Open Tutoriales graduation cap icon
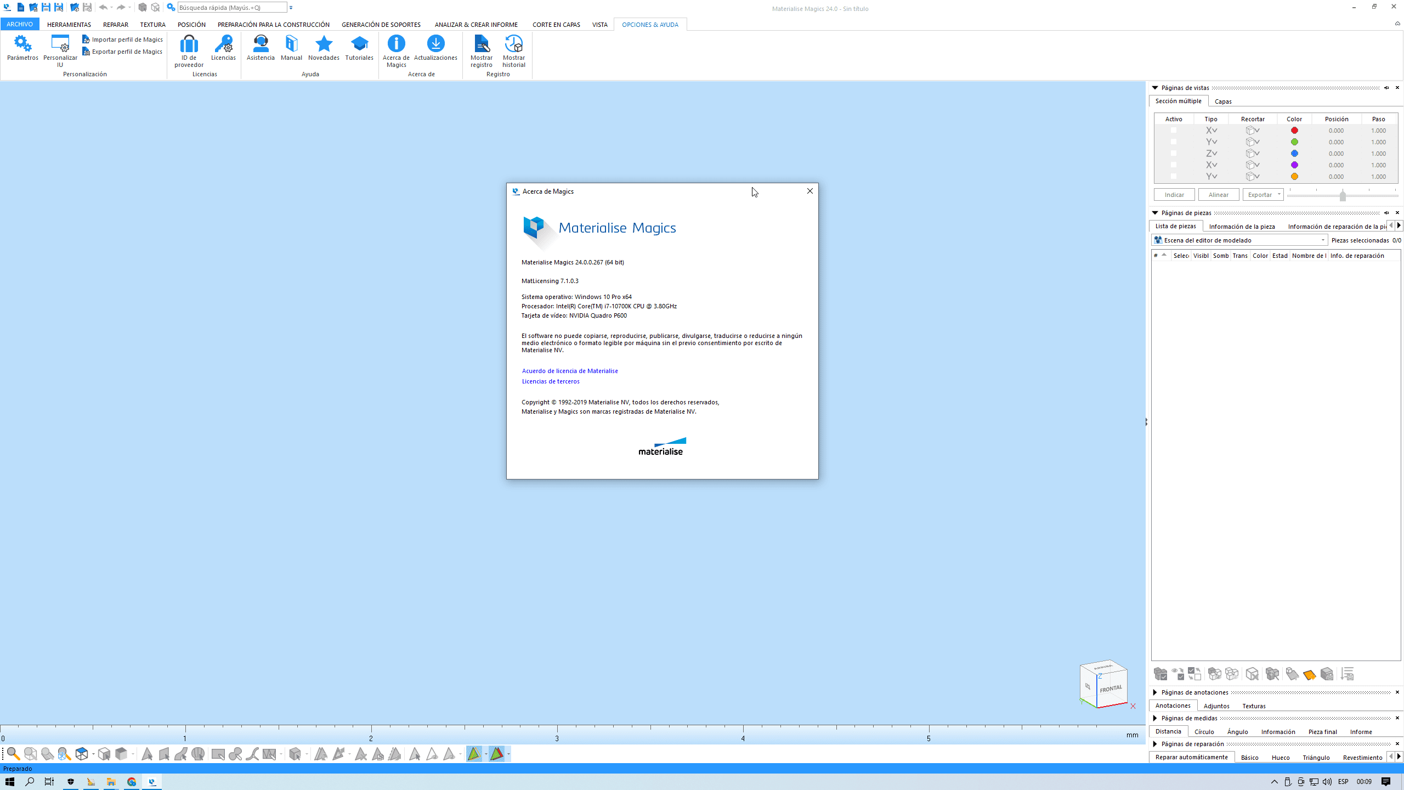Screen dimensions: 1404x790 (x=359, y=44)
